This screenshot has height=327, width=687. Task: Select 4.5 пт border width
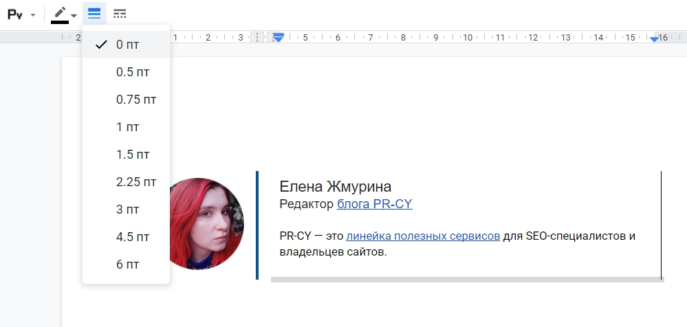click(x=126, y=237)
